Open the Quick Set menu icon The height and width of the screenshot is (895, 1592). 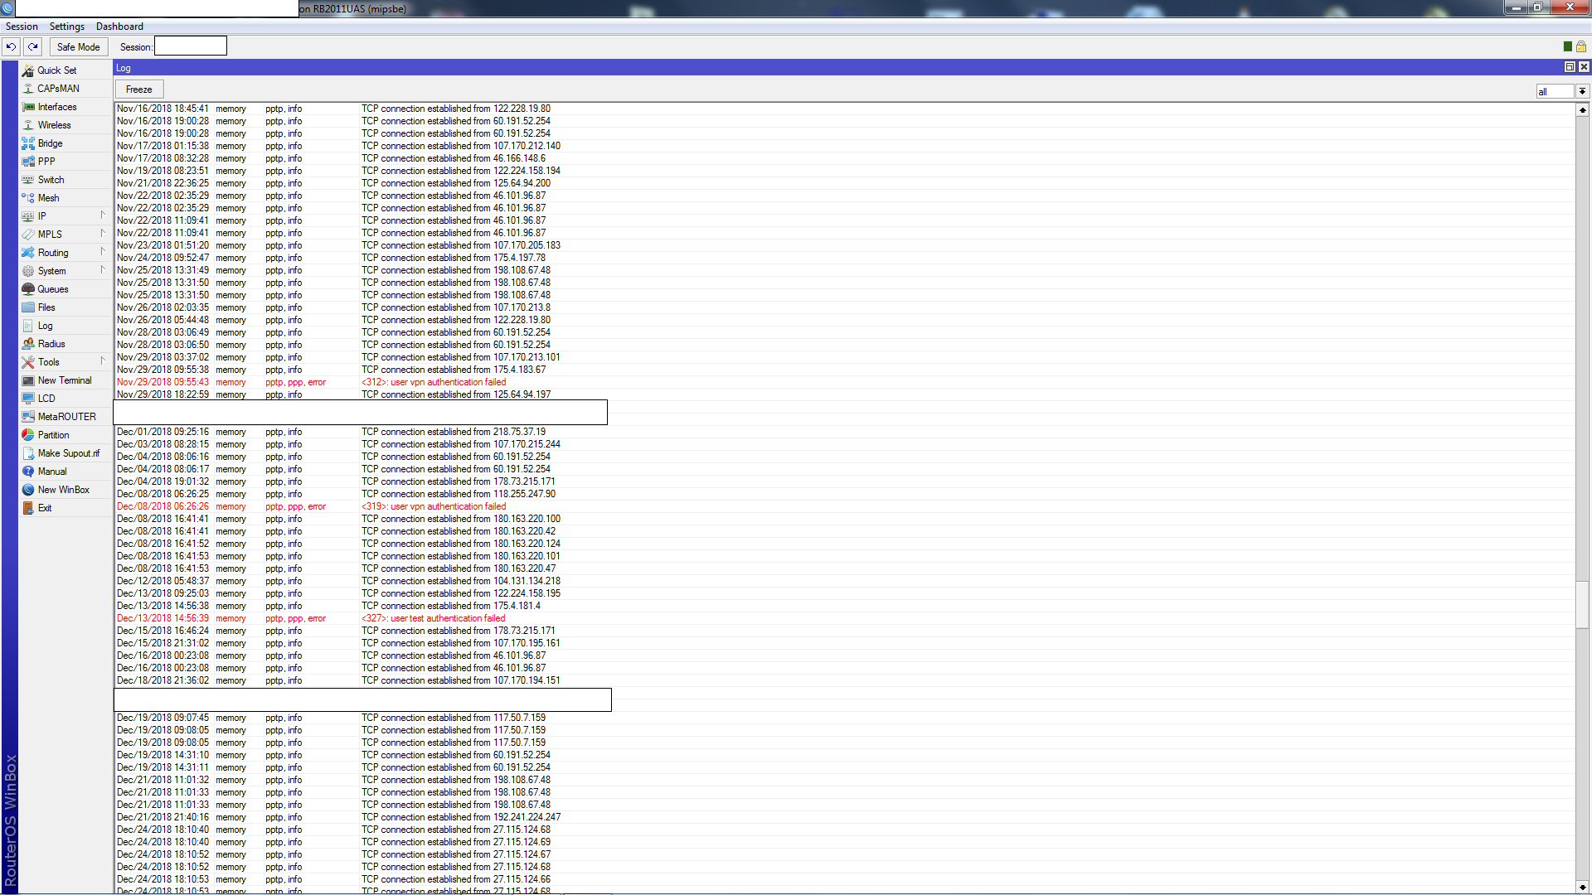click(28, 70)
